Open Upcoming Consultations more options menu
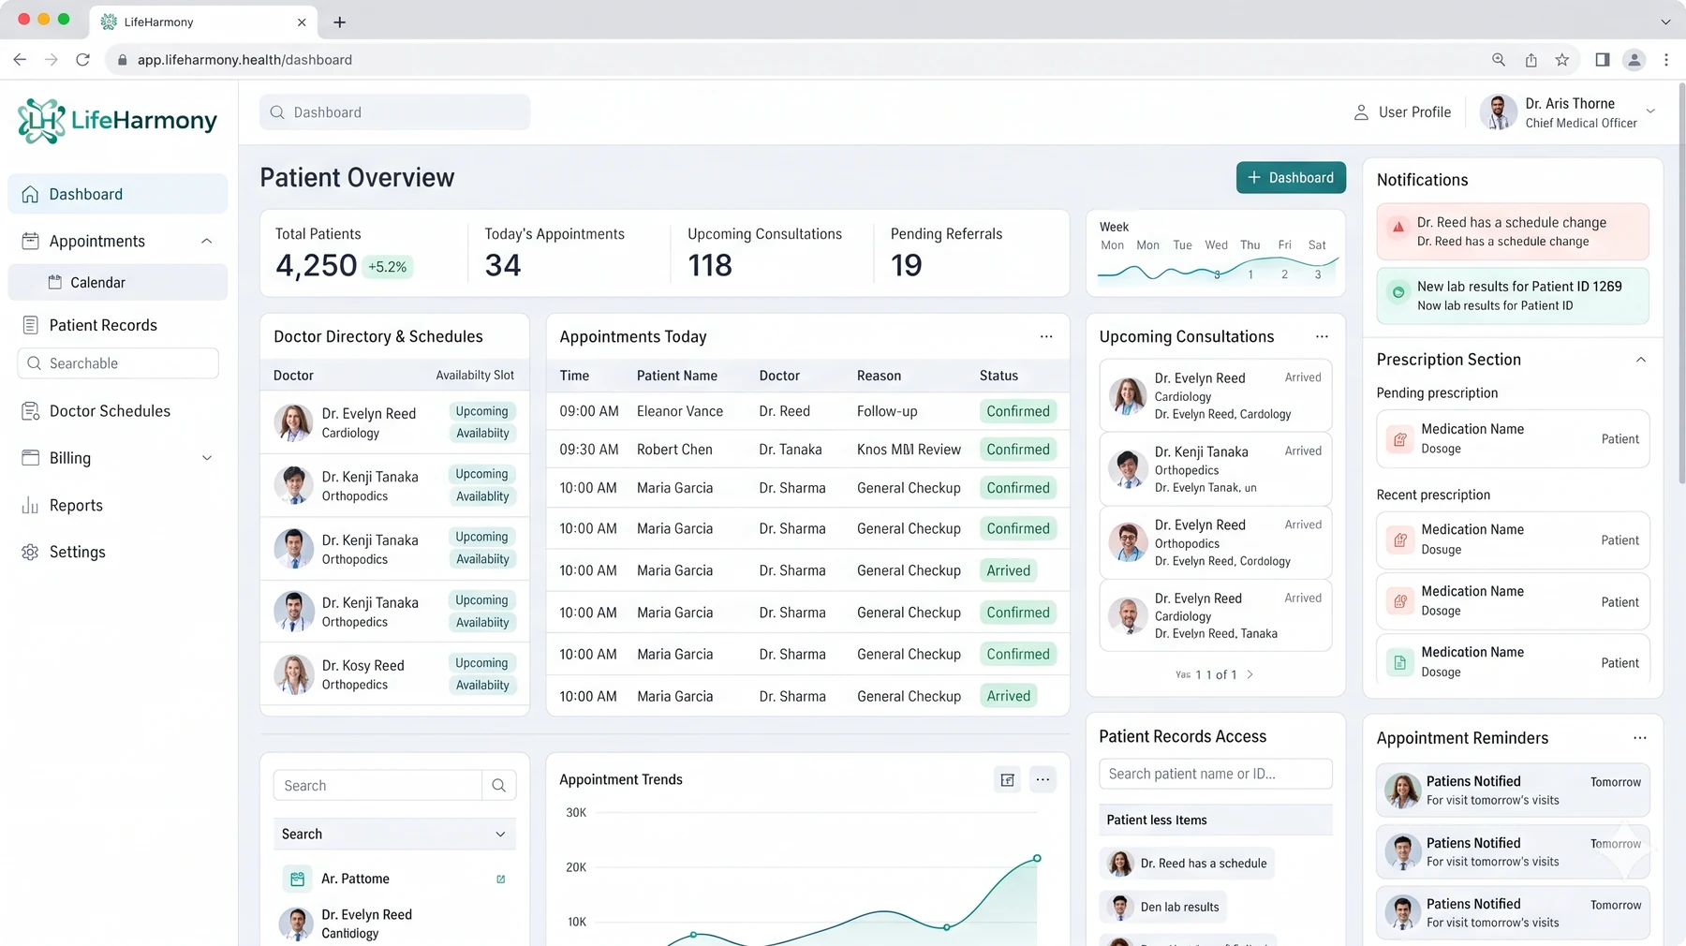 point(1322,336)
